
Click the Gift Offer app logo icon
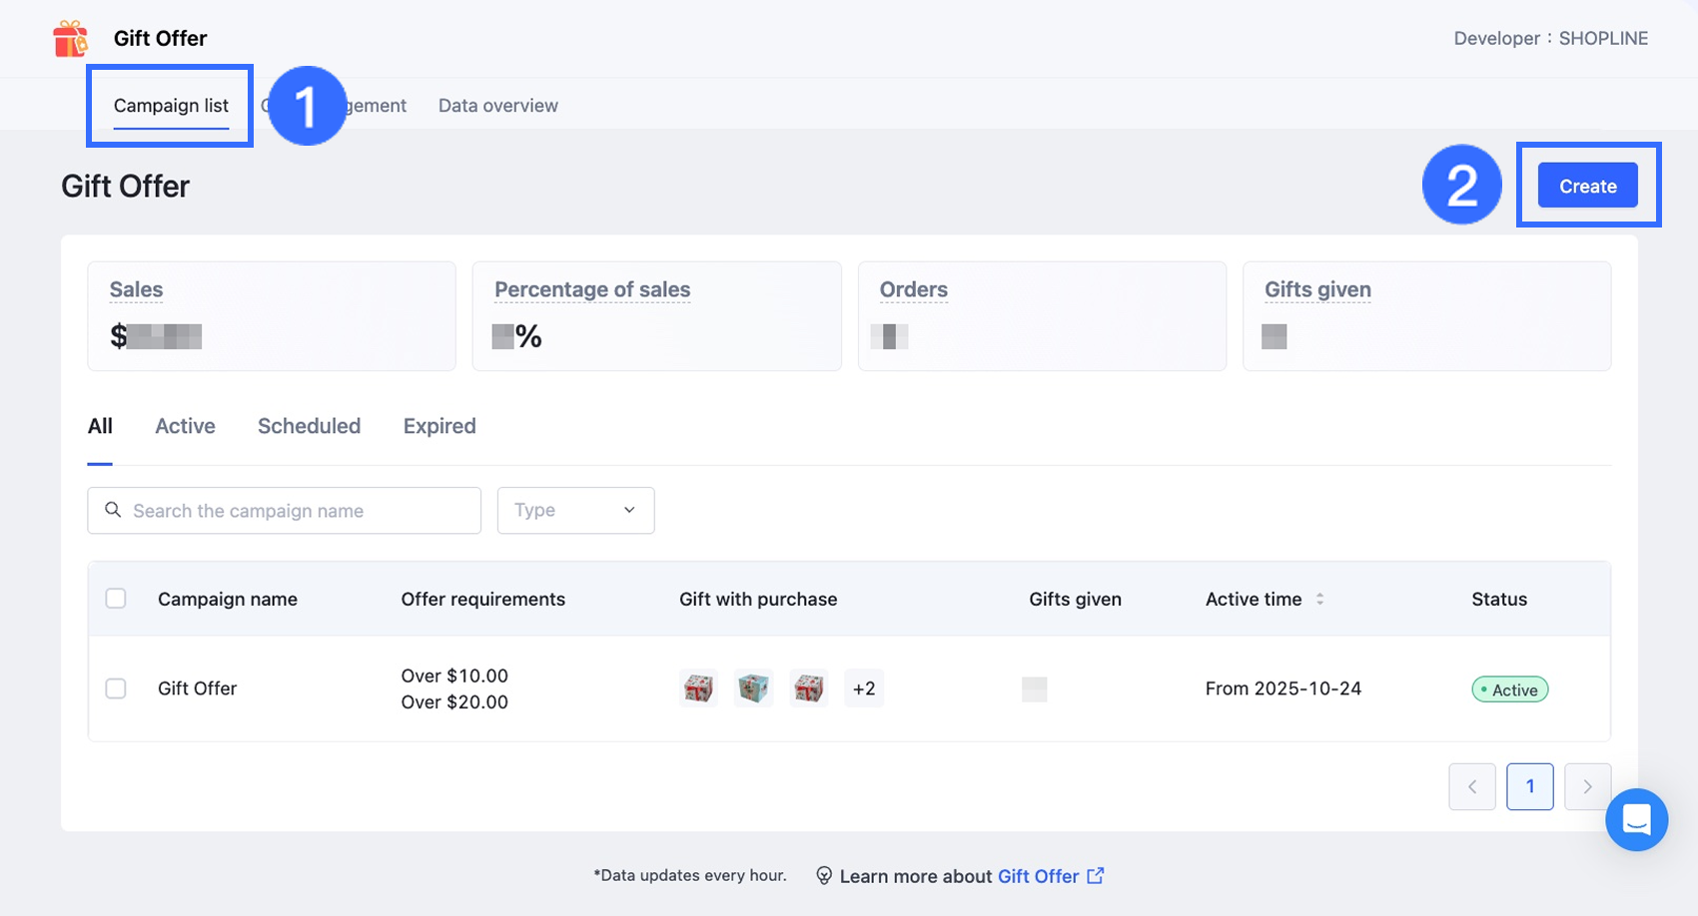71,39
